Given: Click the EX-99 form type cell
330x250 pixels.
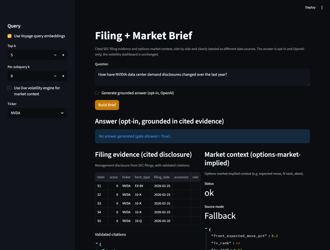Looking at the screenshot, I should coord(142,186).
